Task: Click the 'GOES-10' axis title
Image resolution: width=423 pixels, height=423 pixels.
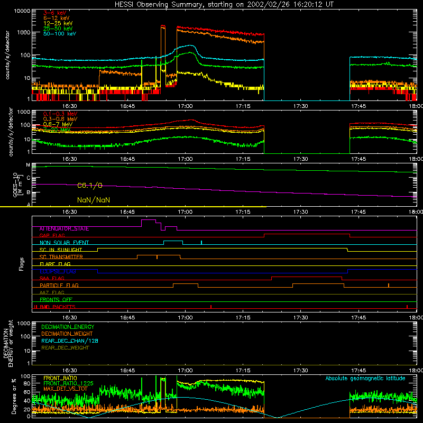Action: (15, 185)
